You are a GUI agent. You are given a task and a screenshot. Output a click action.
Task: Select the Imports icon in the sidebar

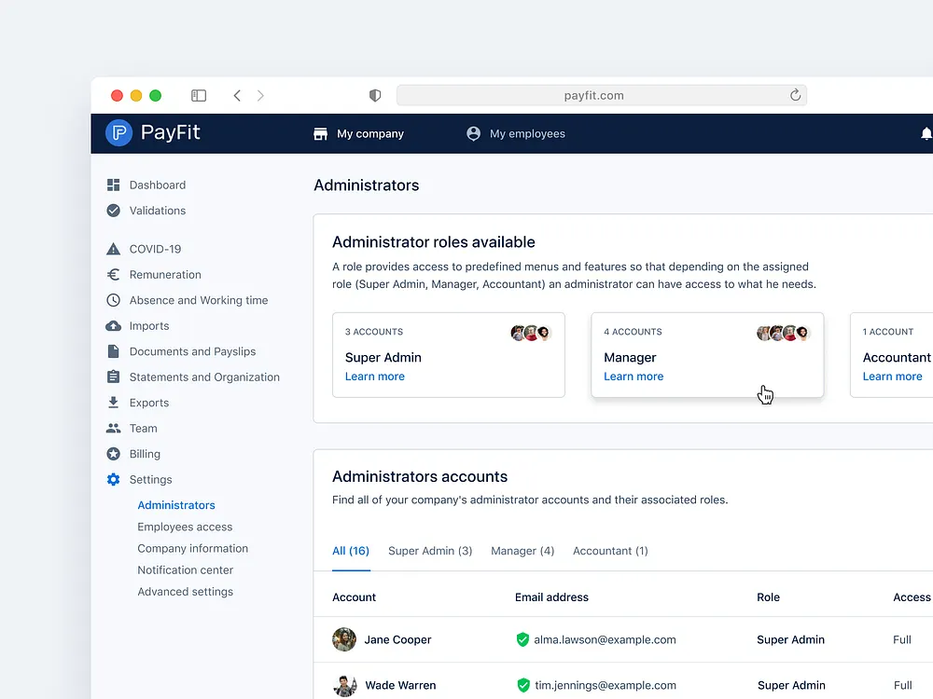coord(112,326)
